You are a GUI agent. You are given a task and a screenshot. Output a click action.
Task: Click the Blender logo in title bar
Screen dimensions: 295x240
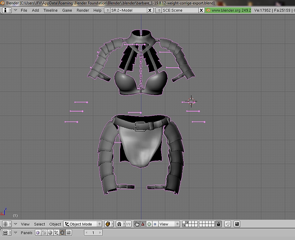(2, 3)
